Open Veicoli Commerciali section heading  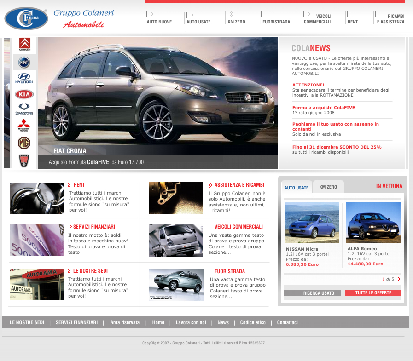click(x=238, y=227)
